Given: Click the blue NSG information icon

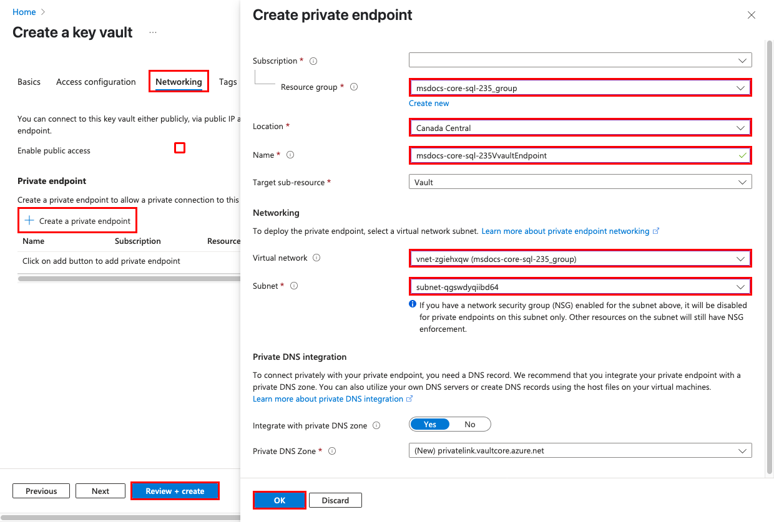Looking at the screenshot, I should click(x=412, y=304).
